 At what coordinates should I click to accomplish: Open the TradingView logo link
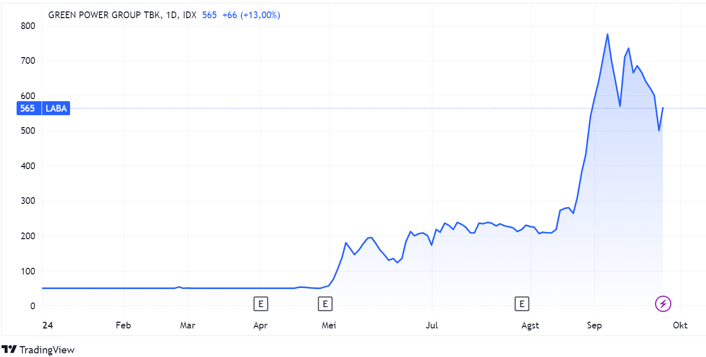(x=38, y=350)
